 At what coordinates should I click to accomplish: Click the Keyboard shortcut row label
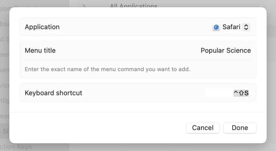pos(53,93)
